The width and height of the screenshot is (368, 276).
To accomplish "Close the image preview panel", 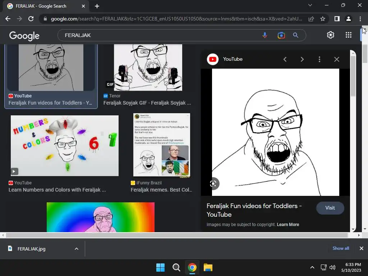I will (x=336, y=59).
